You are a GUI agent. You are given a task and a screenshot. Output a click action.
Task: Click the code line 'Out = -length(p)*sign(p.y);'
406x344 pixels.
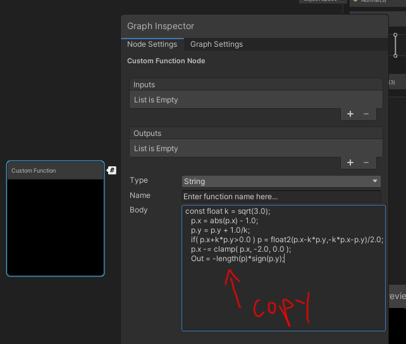(237, 259)
